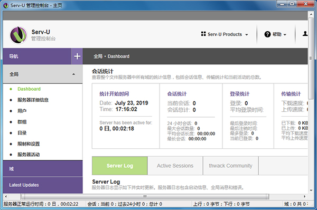Collapse the 全局 navigation section
Image resolution: width=317 pixels, height=210 pixels.
(43, 74)
